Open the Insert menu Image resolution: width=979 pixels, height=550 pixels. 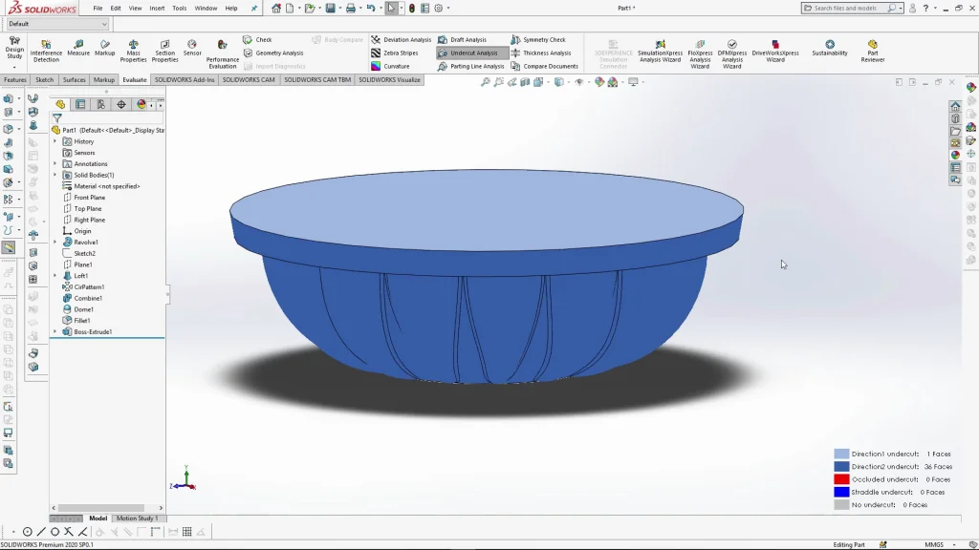click(157, 8)
